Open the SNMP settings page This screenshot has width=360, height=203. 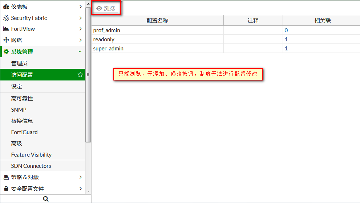(x=19, y=110)
